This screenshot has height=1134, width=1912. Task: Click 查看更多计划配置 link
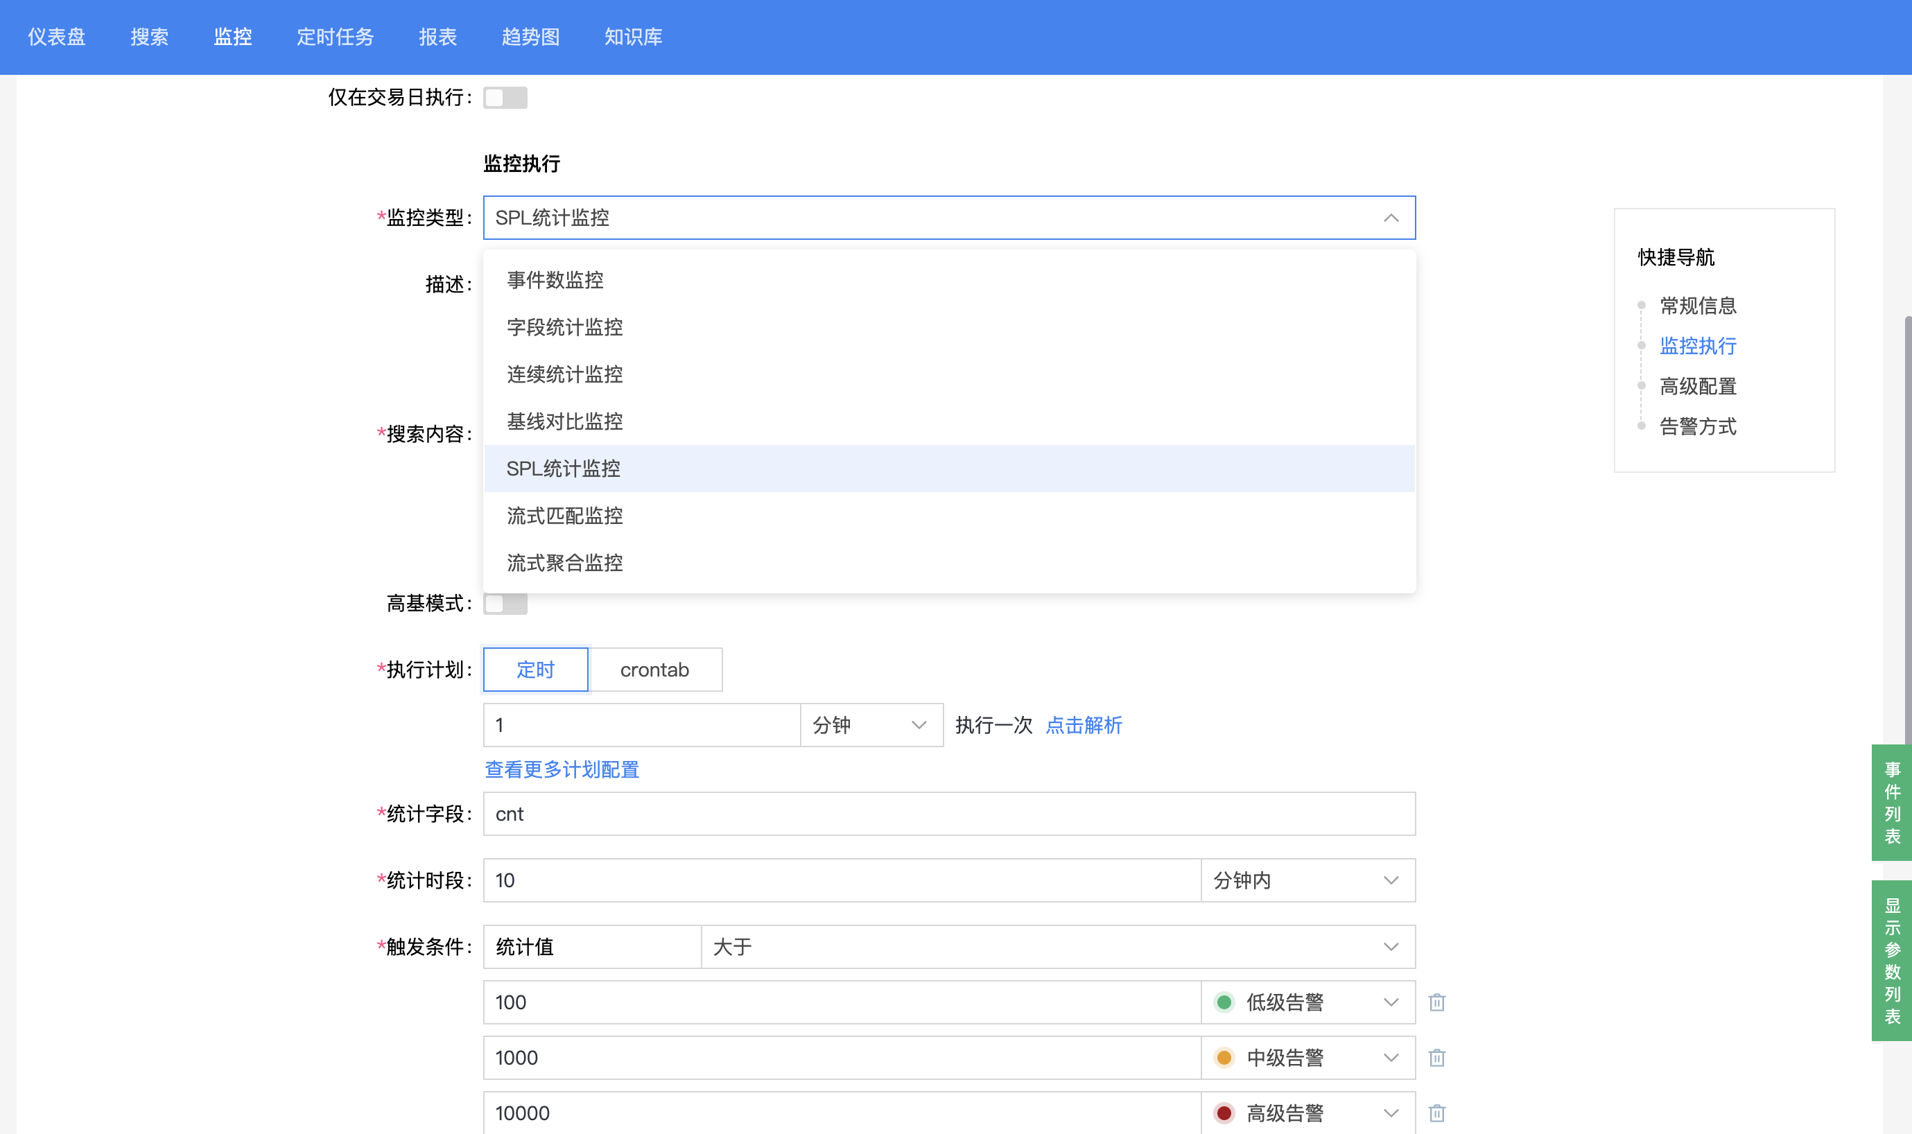[562, 769]
